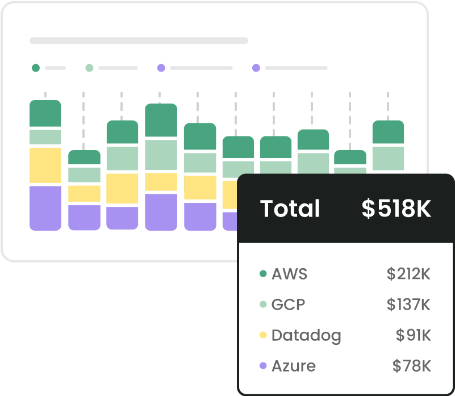Select the Datadog row label
Image resolution: width=455 pixels, height=396 pixels.
306,335
